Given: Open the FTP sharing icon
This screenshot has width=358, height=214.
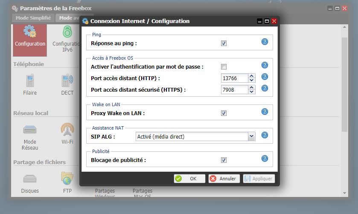Looking at the screenshot, I should coord(67,182).
